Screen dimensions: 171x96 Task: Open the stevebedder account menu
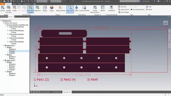pos(147,1)
